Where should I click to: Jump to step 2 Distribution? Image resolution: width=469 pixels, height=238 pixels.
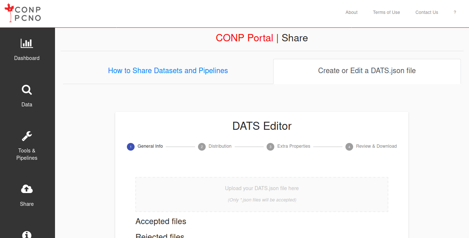(x=202, y=147)
